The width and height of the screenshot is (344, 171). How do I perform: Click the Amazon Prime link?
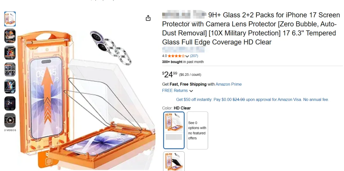(228, 84)
